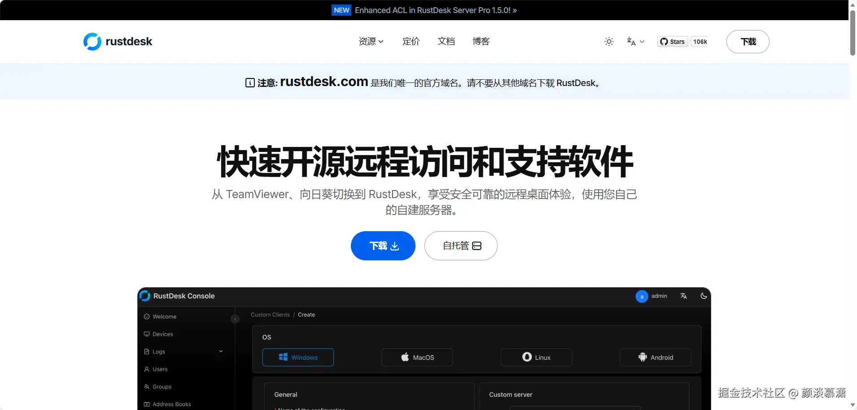Screen dimensions: 857x410
Task: Click the rustdesk wordmark text
Action: click(129, 42)
